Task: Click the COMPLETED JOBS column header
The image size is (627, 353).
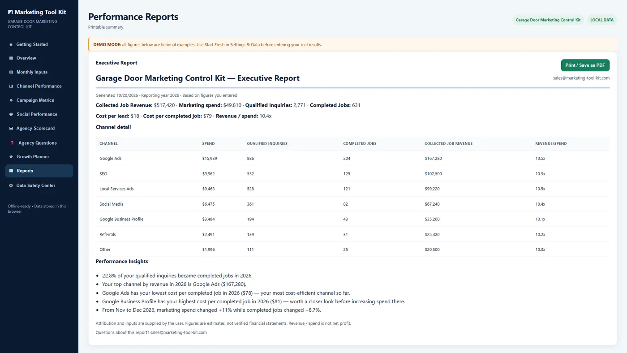Action: pyautogui.click(x=360, y=143)
